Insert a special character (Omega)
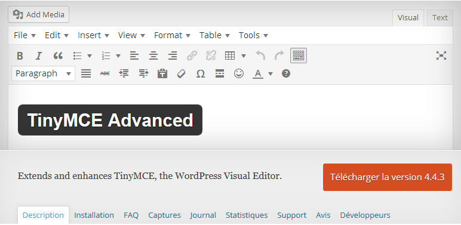Viewport: 461px width, 225px height. coord(201,73)
